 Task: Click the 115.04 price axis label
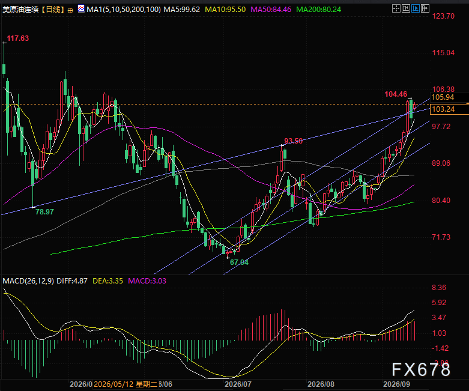443,53
